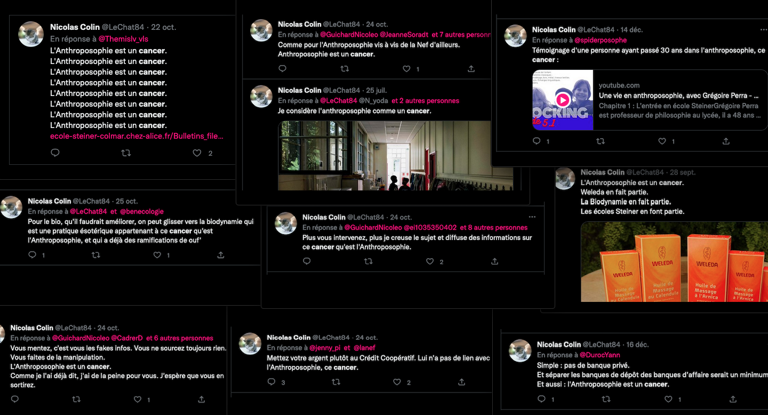Reply to the 25 oct. biodynamie tweet
The width and height of the screenshot is (768, 415).
(33, 255)
